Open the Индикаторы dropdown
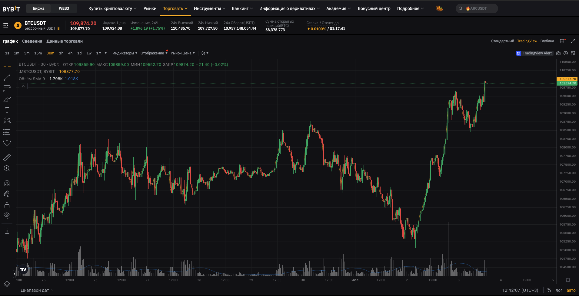The width and height of the screenshot is (579, 296). click(x=125, y=53)
